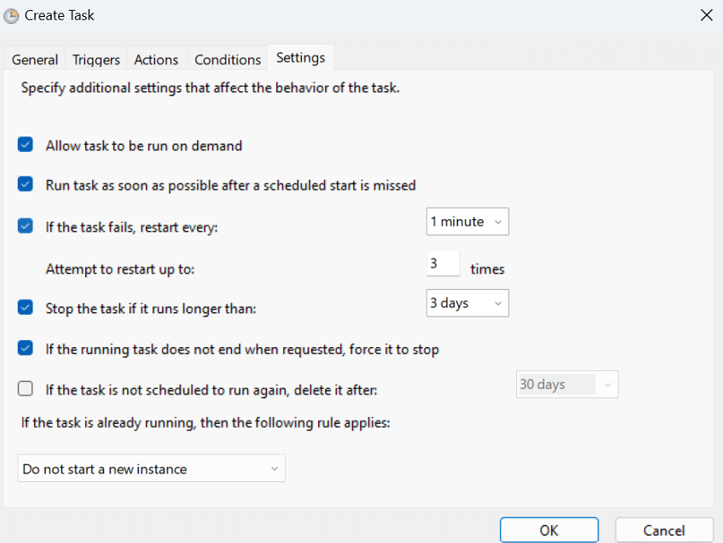The image size is (723, 543).
Task: Click the 30 days delete-after dropdown
Action: [566, 385]
